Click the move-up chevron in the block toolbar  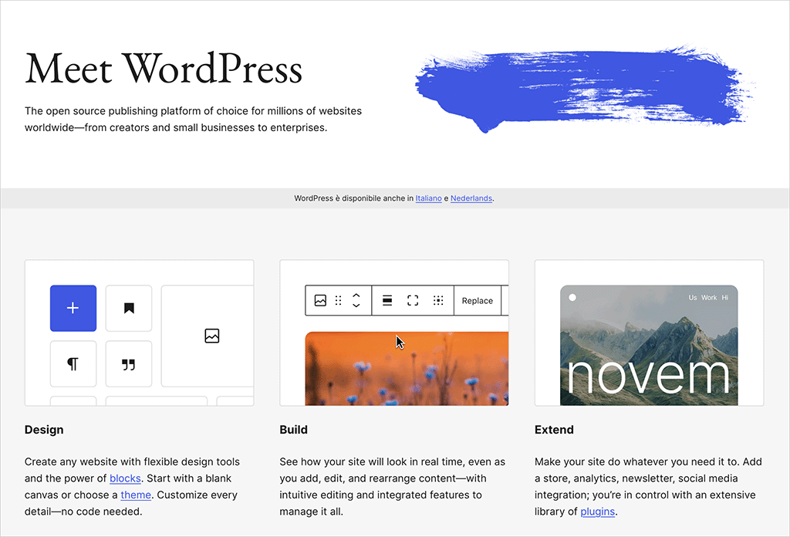tap(356, 296)
